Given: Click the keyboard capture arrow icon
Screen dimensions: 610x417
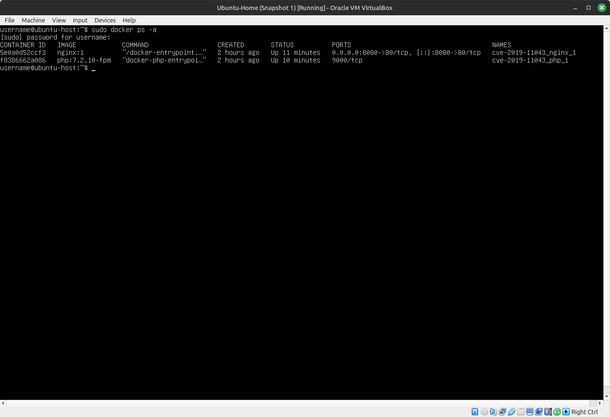Looking at the screenshot, I should 566,412.
